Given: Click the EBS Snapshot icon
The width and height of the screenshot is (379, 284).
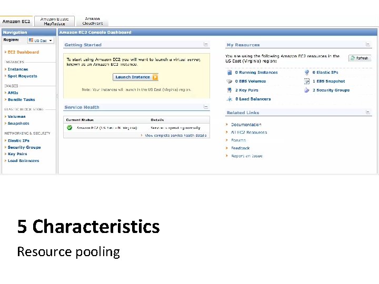Looking at the screenshot, I should point(307,82).
